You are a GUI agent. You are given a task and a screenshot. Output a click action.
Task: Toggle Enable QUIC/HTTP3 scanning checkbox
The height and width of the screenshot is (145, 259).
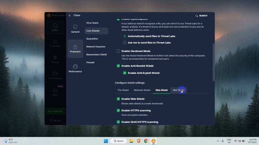[118, 122]
